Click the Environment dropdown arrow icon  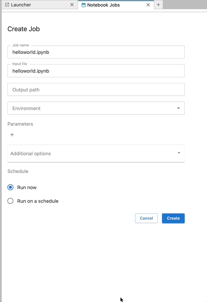(178, 108)
